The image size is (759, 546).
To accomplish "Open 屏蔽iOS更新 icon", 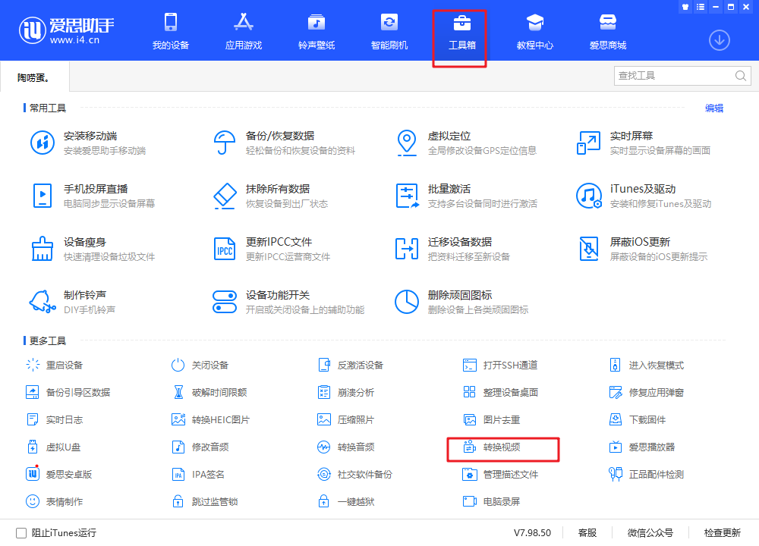I will [x=589, y=249].
